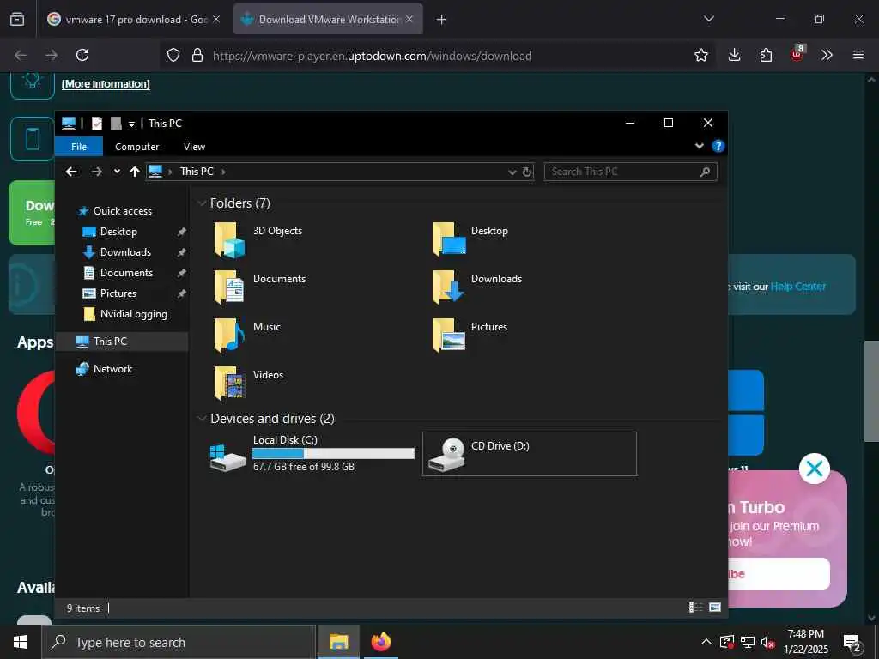Open the Desktop folder in Folders section
The width and height of the screenshot is (879, 659).
[x=471, y=239]
